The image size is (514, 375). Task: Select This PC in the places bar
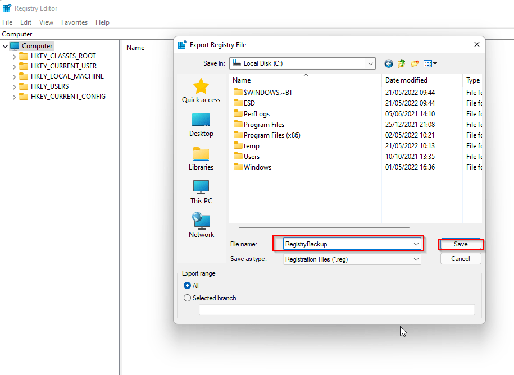[201, 192]
